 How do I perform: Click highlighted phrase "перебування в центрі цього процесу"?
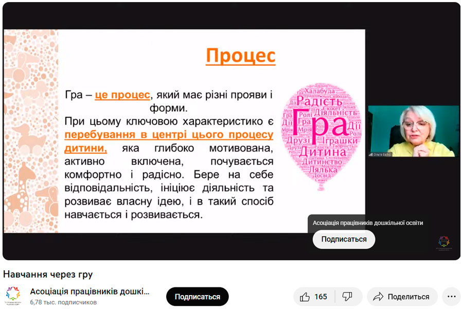tap(169, 134)
